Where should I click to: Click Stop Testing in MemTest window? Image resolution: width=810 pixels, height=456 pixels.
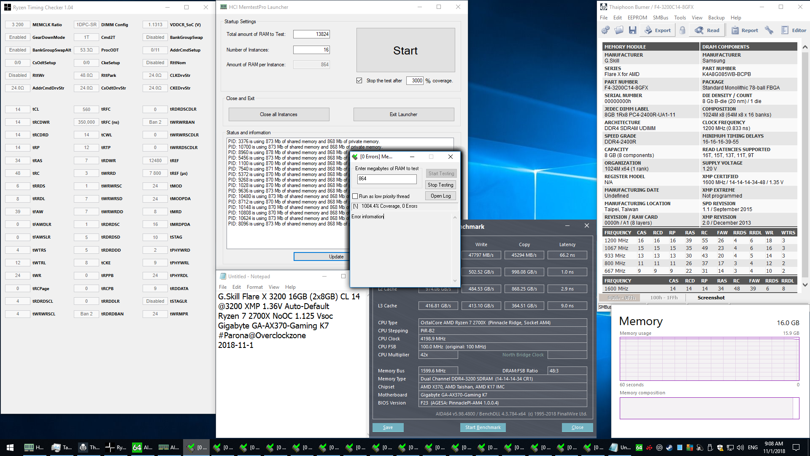(440, 185)
